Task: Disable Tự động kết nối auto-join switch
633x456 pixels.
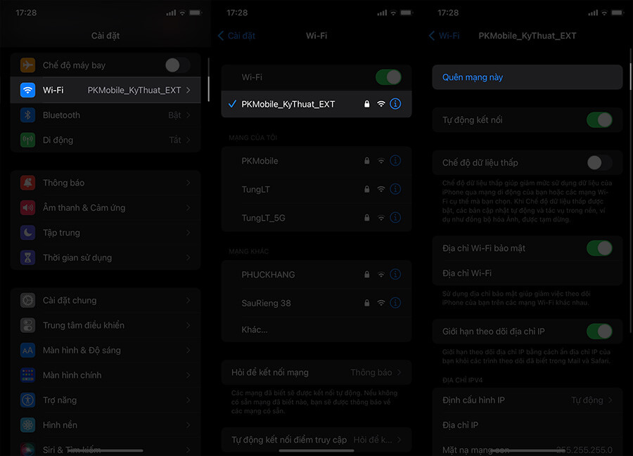Action: point(599,120)
